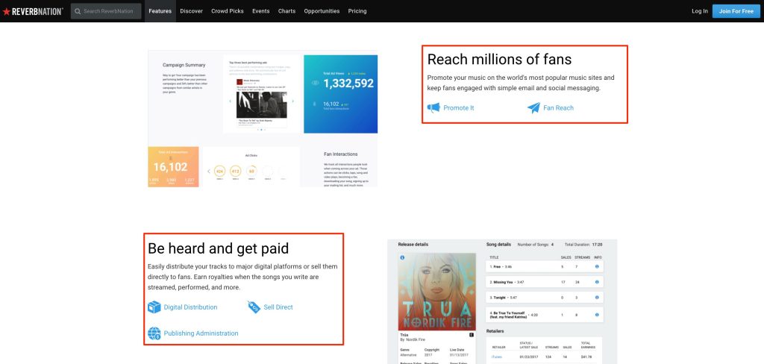
Task: Click the ReverbNation star logo
Action: coord(33,11)
